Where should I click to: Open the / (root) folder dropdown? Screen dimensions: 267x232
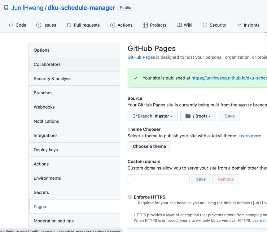click(x=198, y=116)
